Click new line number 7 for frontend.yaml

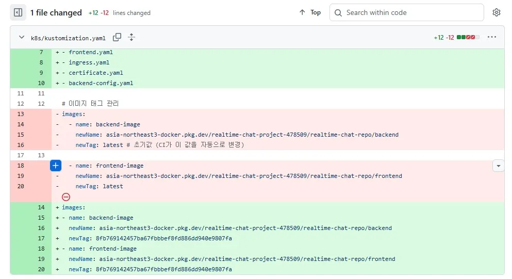pos(41,52)
